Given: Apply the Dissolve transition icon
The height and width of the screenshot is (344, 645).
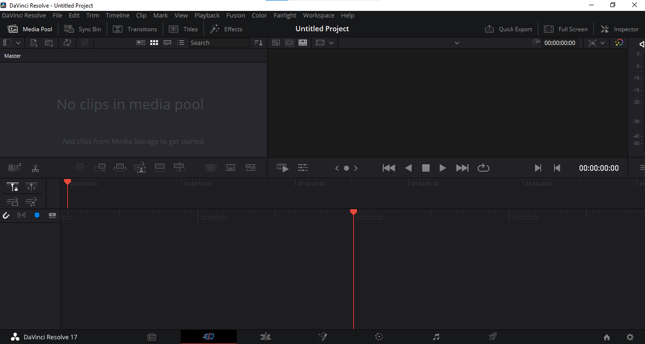Looking at the screenshot, I should point(230,168).
